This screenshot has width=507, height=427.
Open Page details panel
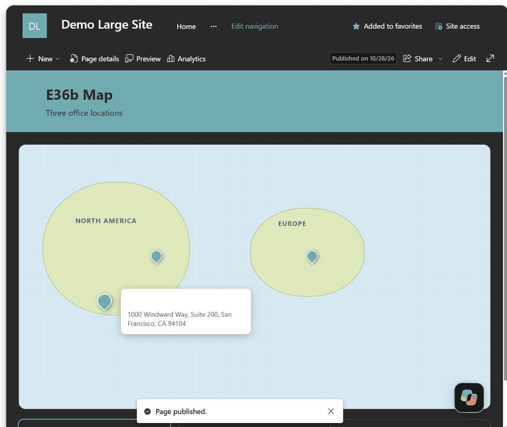coord(94,59)
